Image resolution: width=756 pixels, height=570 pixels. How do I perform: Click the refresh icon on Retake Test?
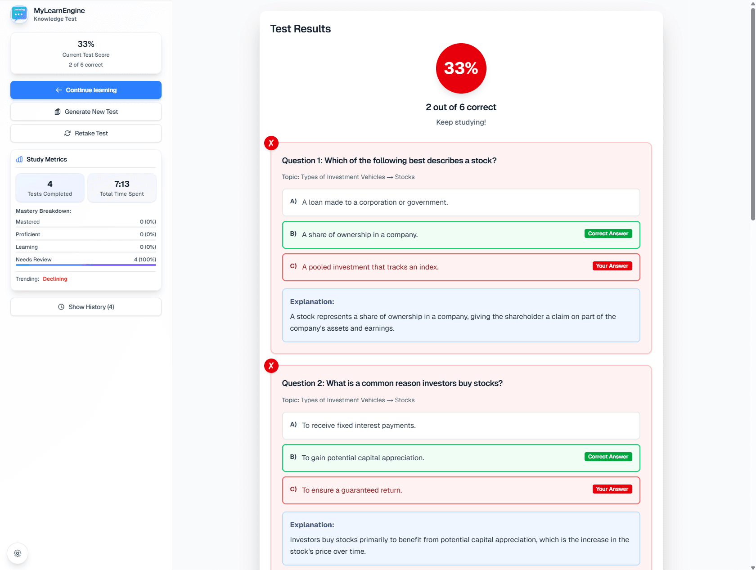[67, 133]
